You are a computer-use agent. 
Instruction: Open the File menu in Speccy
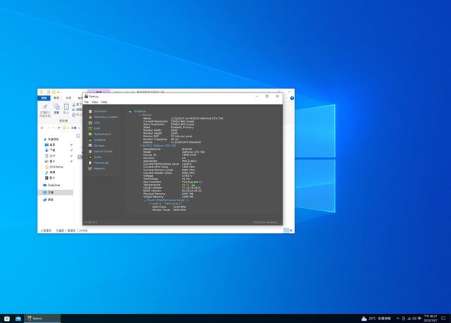point(87,102)
